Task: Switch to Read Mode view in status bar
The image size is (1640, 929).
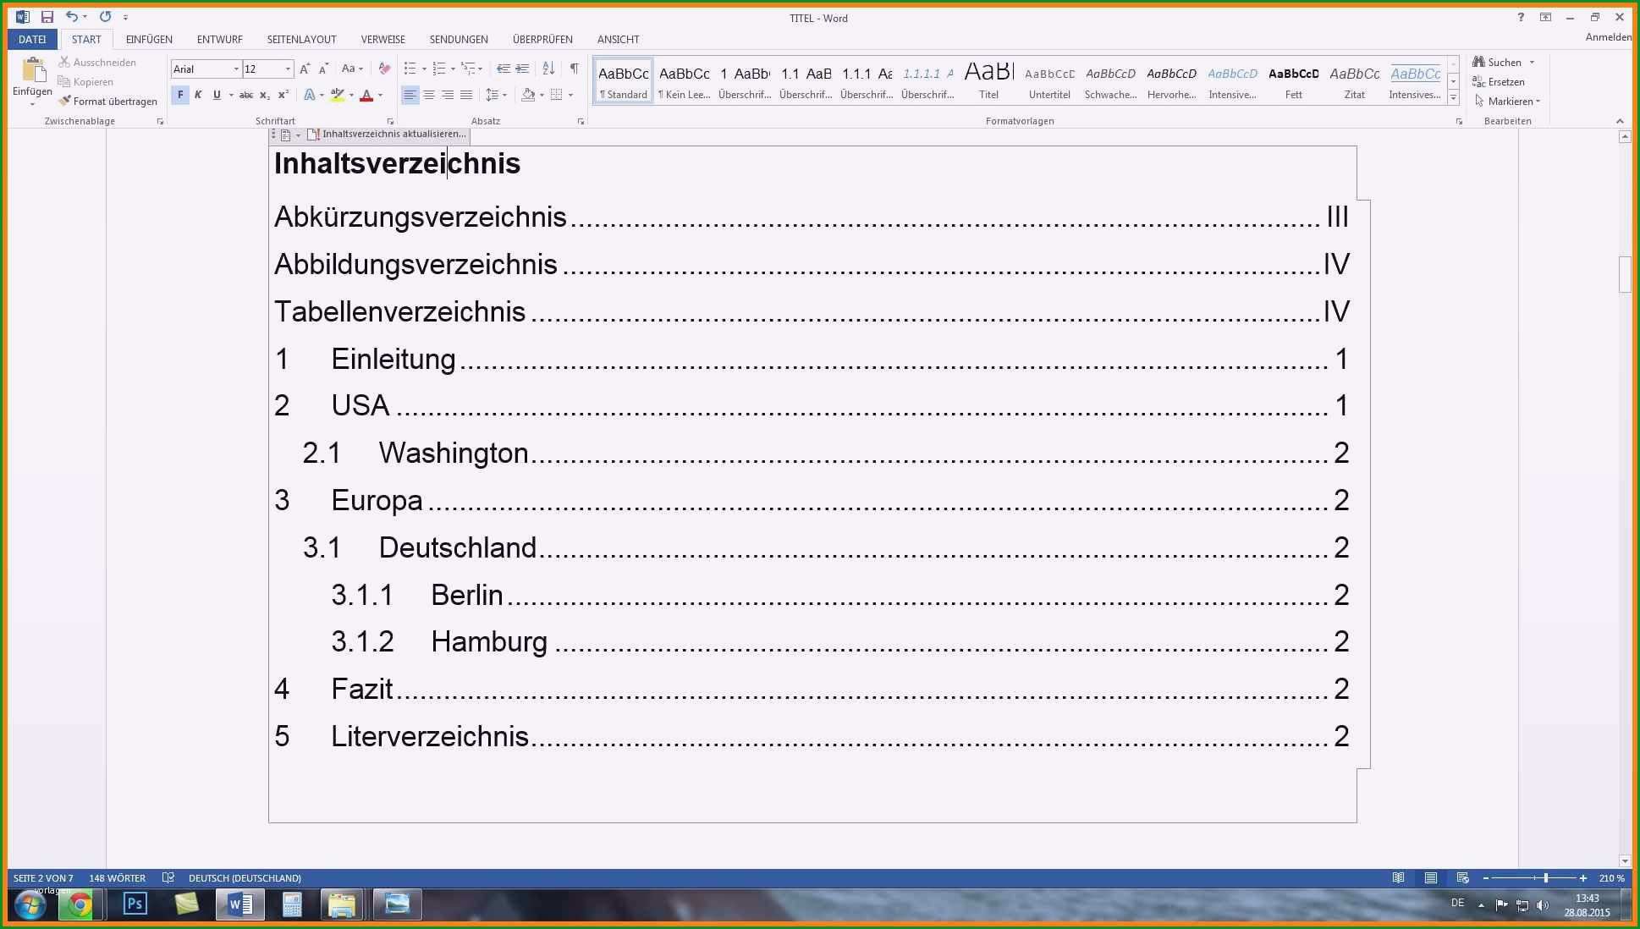Action: click(1399, 878)
